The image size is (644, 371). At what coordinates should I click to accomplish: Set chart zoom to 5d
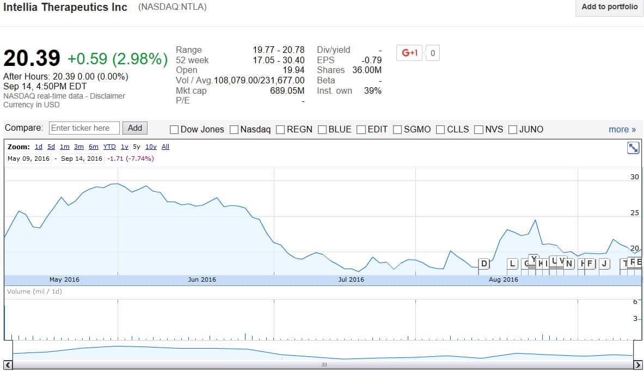coord(51,147)
